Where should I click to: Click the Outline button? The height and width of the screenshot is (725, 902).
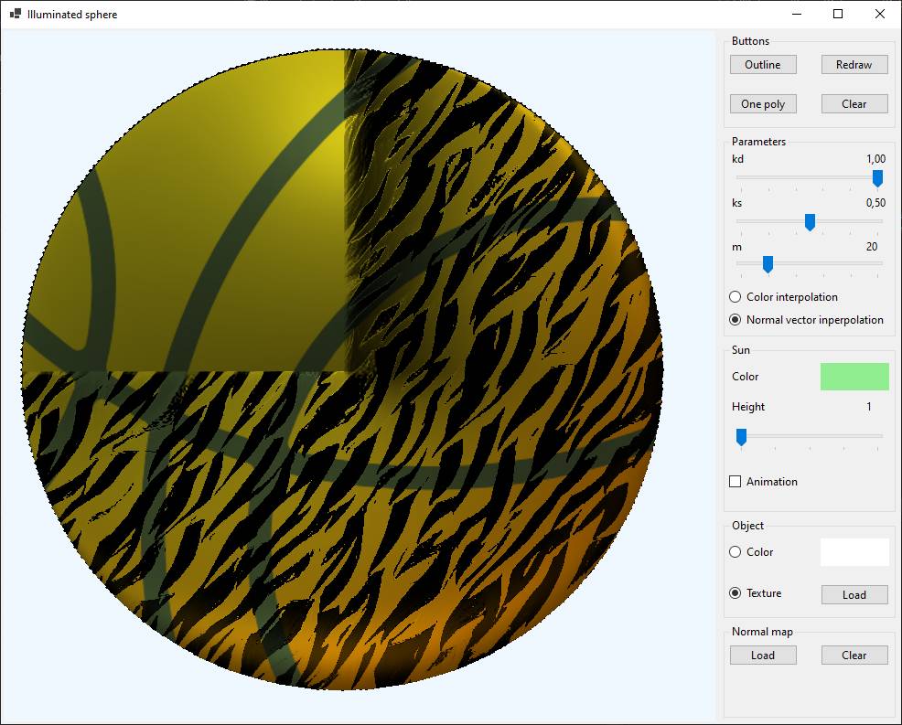(763, 65)
